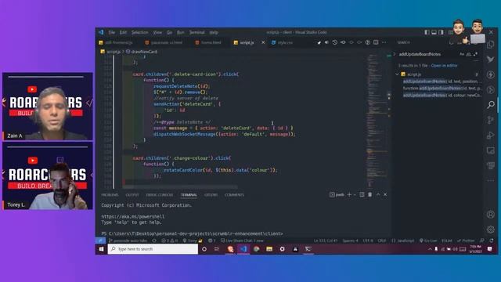Screen dimensions: 501x282
Task: Click line and column indicator in status bar
Action: (x=326, y=240)
